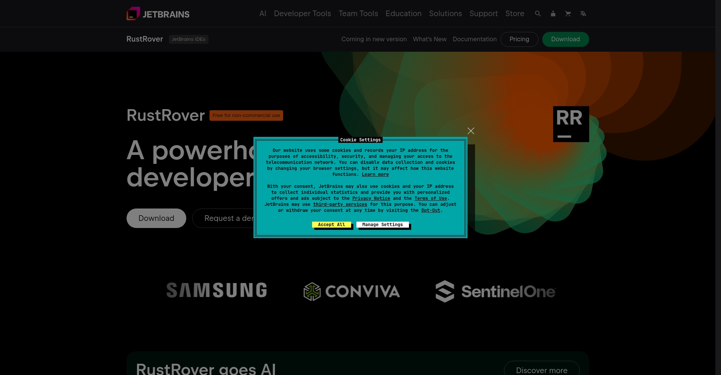Open the site search icon
This screenshot has width=721, height=375.
[538, 13]
